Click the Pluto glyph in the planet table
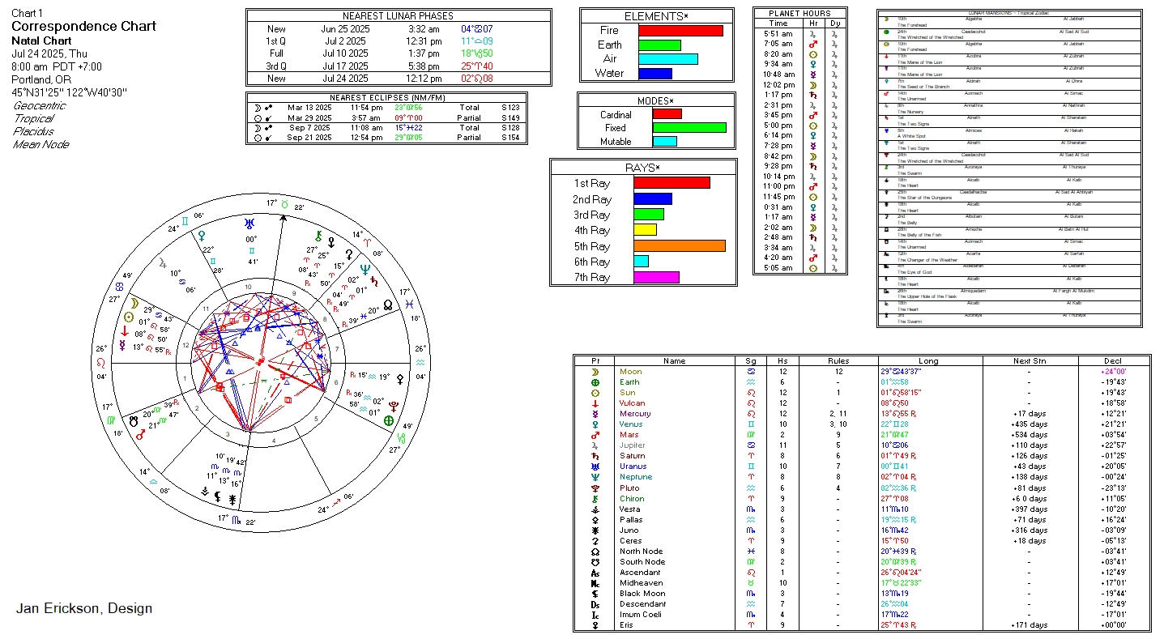 (x=595, y=488)
